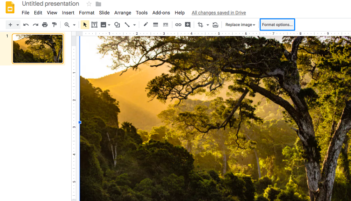
Task: Print the presentation with the printer icon
Action: 45,25
